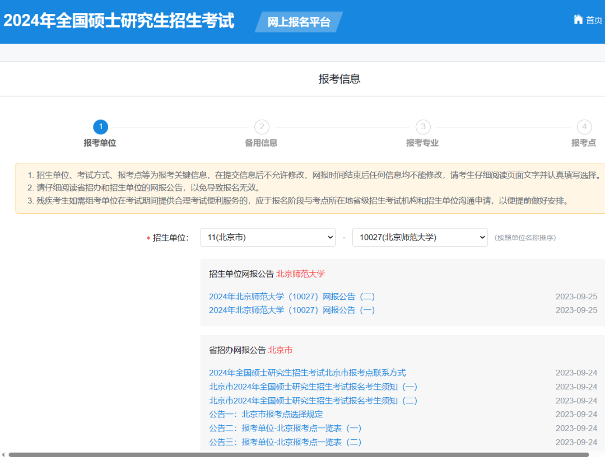Click notice item 3 about 残疾考生
The height and width of the screenshot is (457, 605).
[x=299, y=201]
